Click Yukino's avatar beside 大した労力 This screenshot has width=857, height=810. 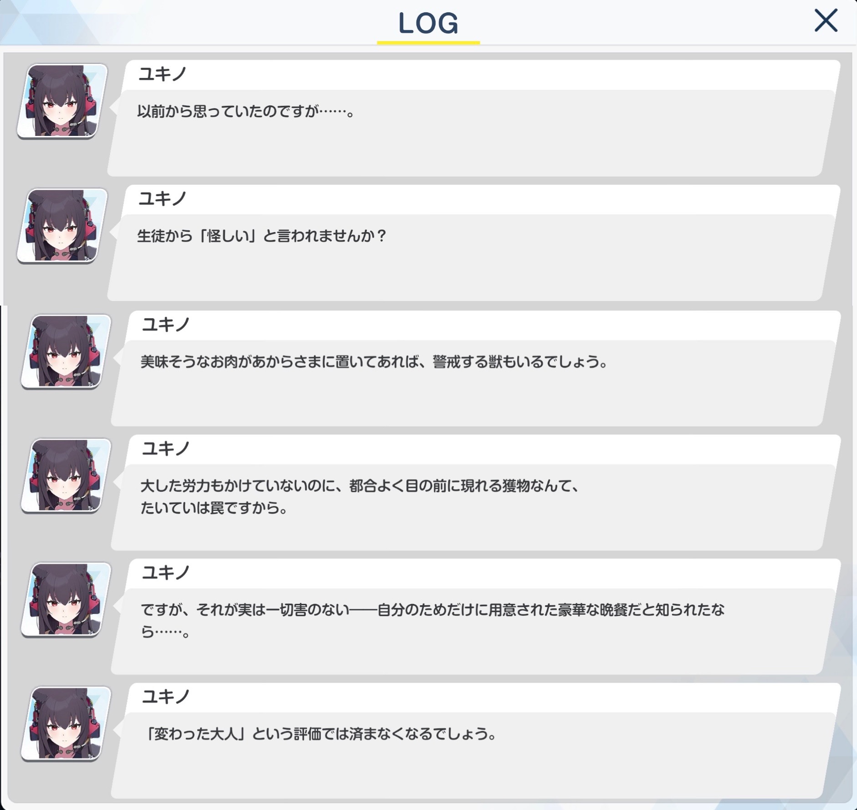point(66,475)
